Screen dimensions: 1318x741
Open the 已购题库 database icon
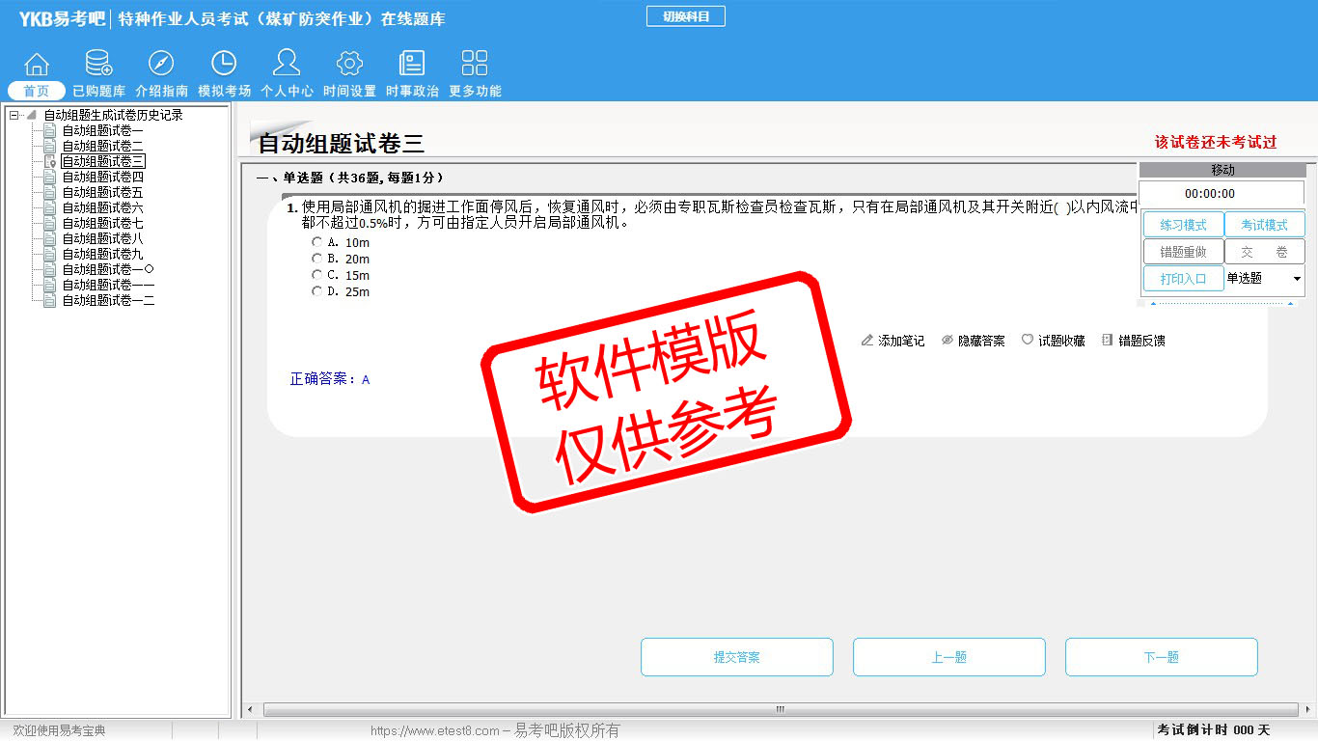point(98,65)
